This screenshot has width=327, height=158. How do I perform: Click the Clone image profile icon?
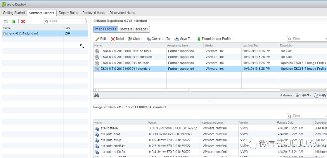(130, 39)
